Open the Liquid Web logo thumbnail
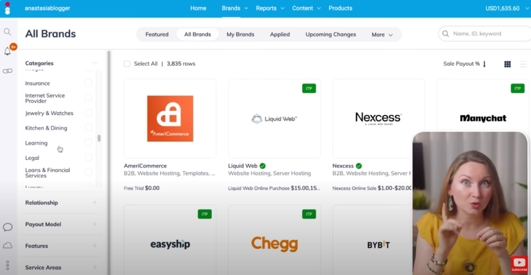The width and height of the screenshot is (531, 275). click(x=274, y=119)
